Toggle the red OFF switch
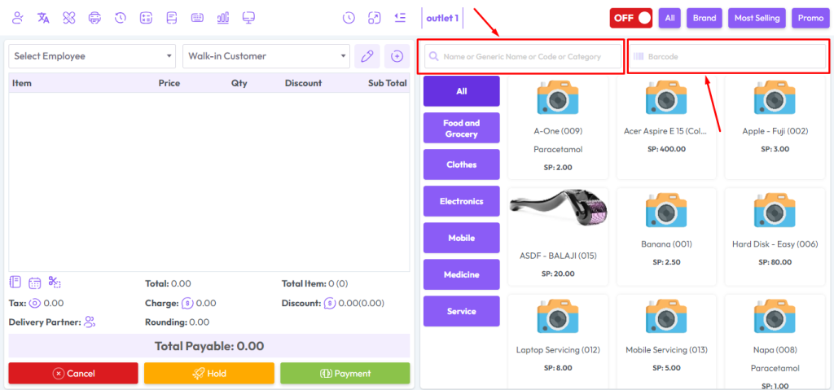834x390 pixels. [x=631, y=18]
